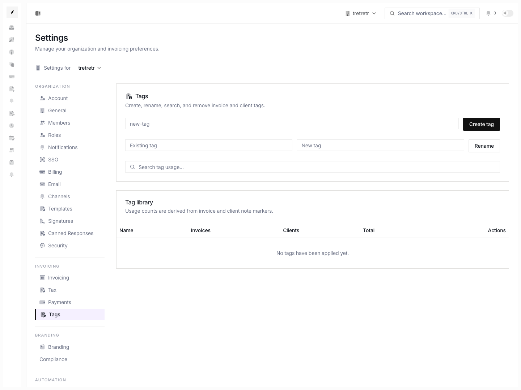This screenshot has height=390, width=521.
Task: Click the Search tag usage field
Action: click(x=313, y=167)
